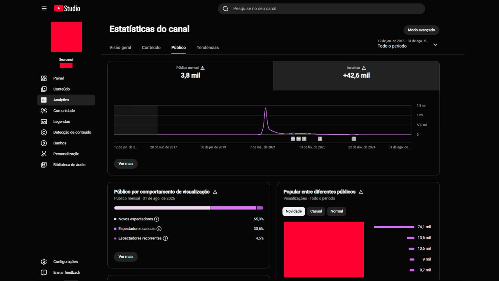499x281 pixels.
Task: Click Ver mais under viewer behavior
Action: tap(126, 257)
